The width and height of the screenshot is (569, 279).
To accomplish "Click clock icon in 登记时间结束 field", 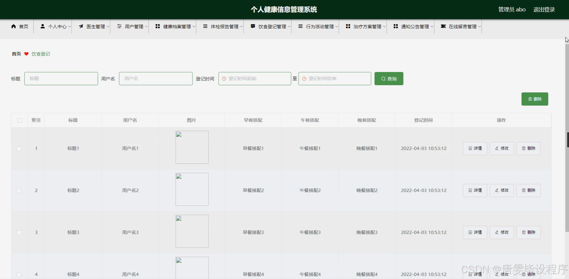I will point(304,79).
